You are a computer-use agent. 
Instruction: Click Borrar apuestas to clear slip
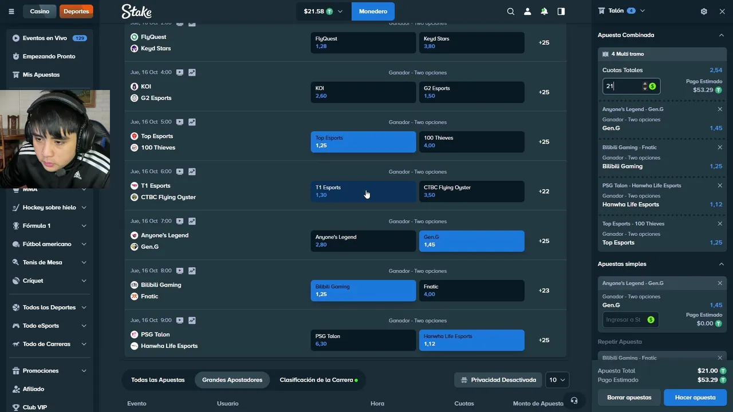[x=629, y=397]
